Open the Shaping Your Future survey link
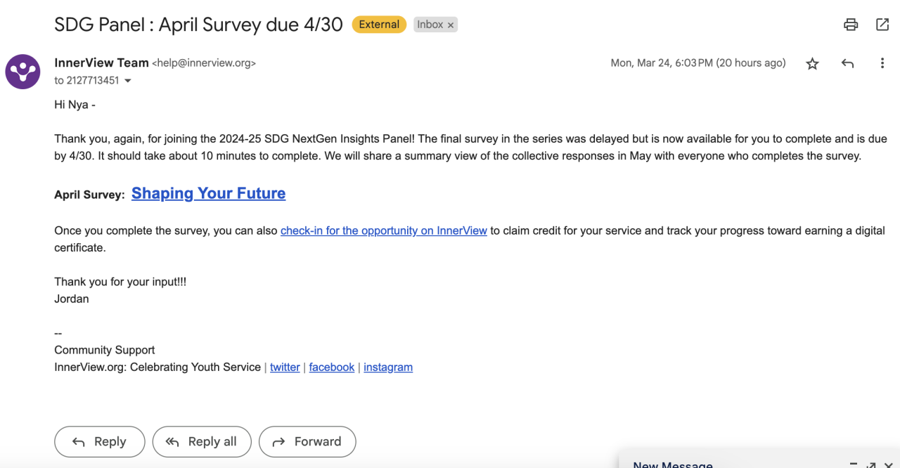 (x=208, y=193)
